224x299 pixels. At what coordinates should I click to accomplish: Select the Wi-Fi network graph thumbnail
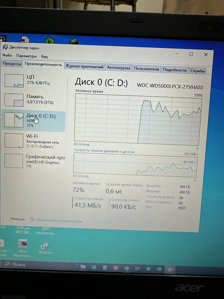tap(14, 141)
